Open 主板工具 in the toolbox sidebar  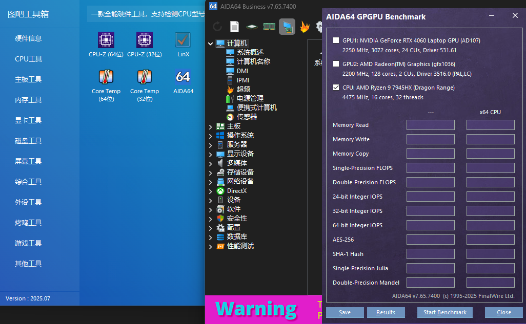point(28,79)
